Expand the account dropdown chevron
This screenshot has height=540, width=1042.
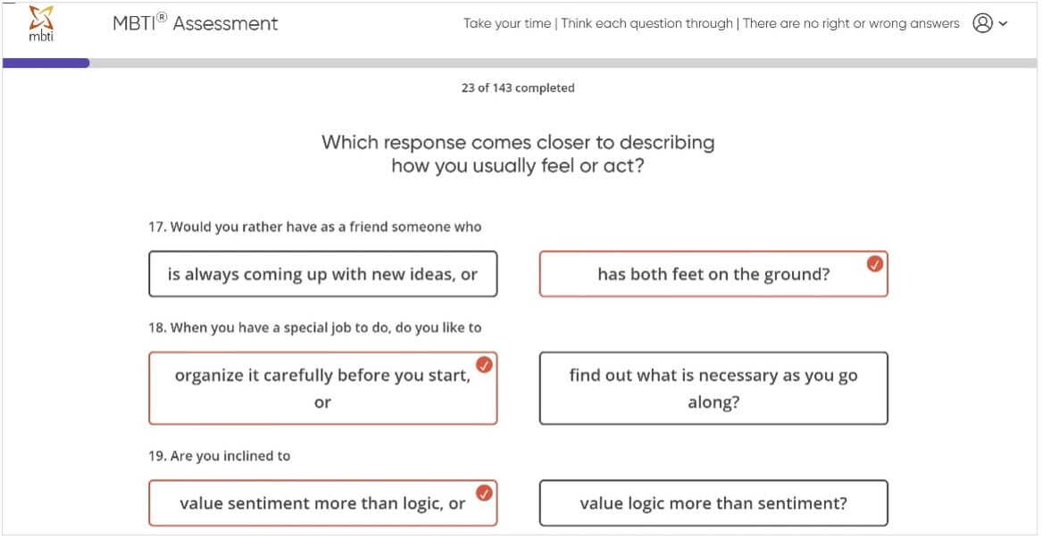tap(1004, 24)
